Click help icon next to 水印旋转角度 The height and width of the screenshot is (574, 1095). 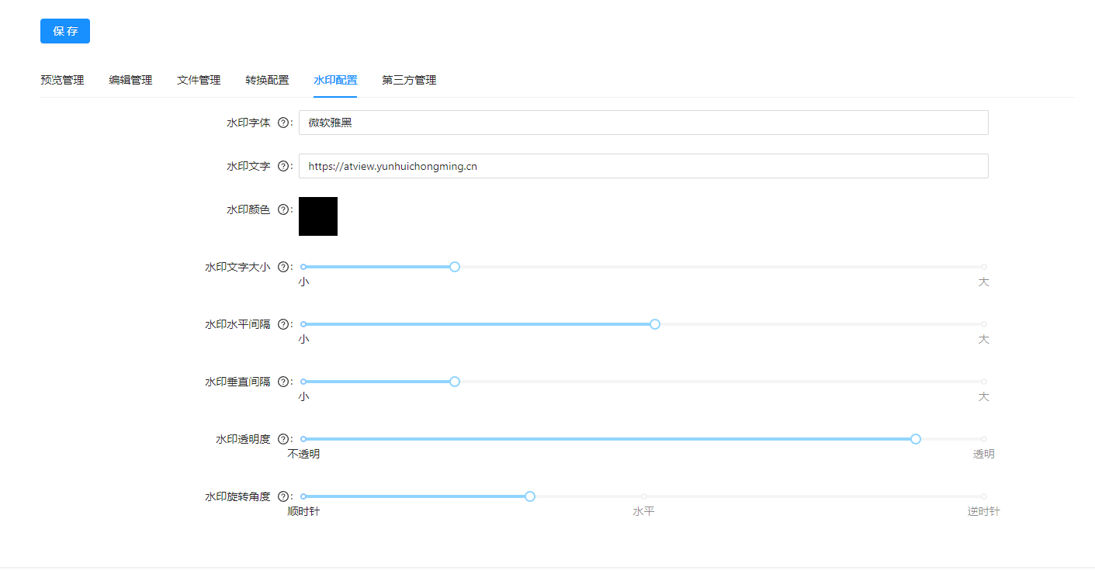tap(283, 496)
